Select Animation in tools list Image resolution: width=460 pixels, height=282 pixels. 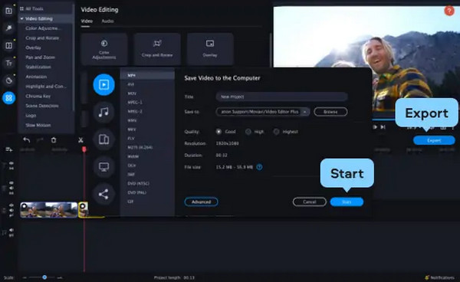coord(36,77)
